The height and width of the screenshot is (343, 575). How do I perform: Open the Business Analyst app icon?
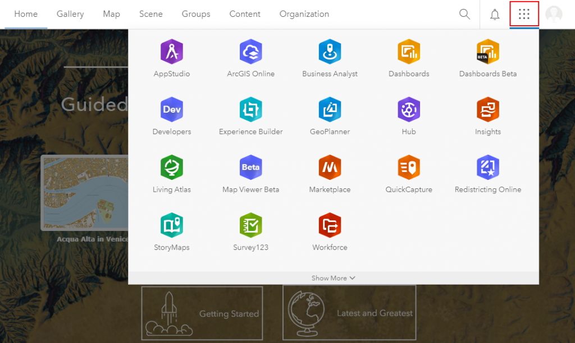point(330,52)
